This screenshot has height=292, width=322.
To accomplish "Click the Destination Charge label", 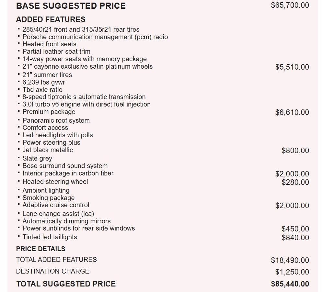I will tap(52, 271).
